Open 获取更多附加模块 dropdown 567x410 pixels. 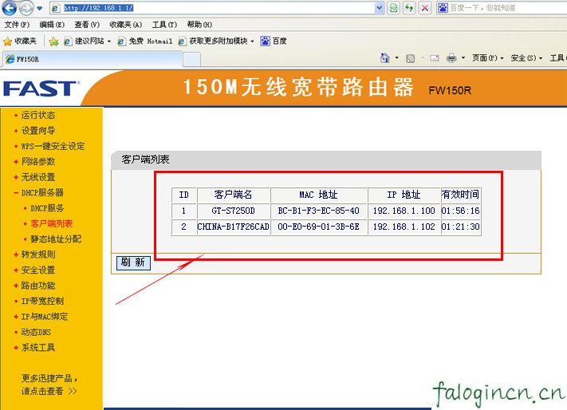216,41
